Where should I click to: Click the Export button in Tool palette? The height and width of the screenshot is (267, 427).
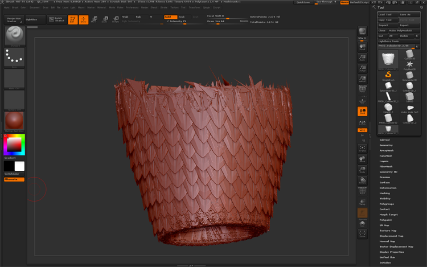(409, 25)
